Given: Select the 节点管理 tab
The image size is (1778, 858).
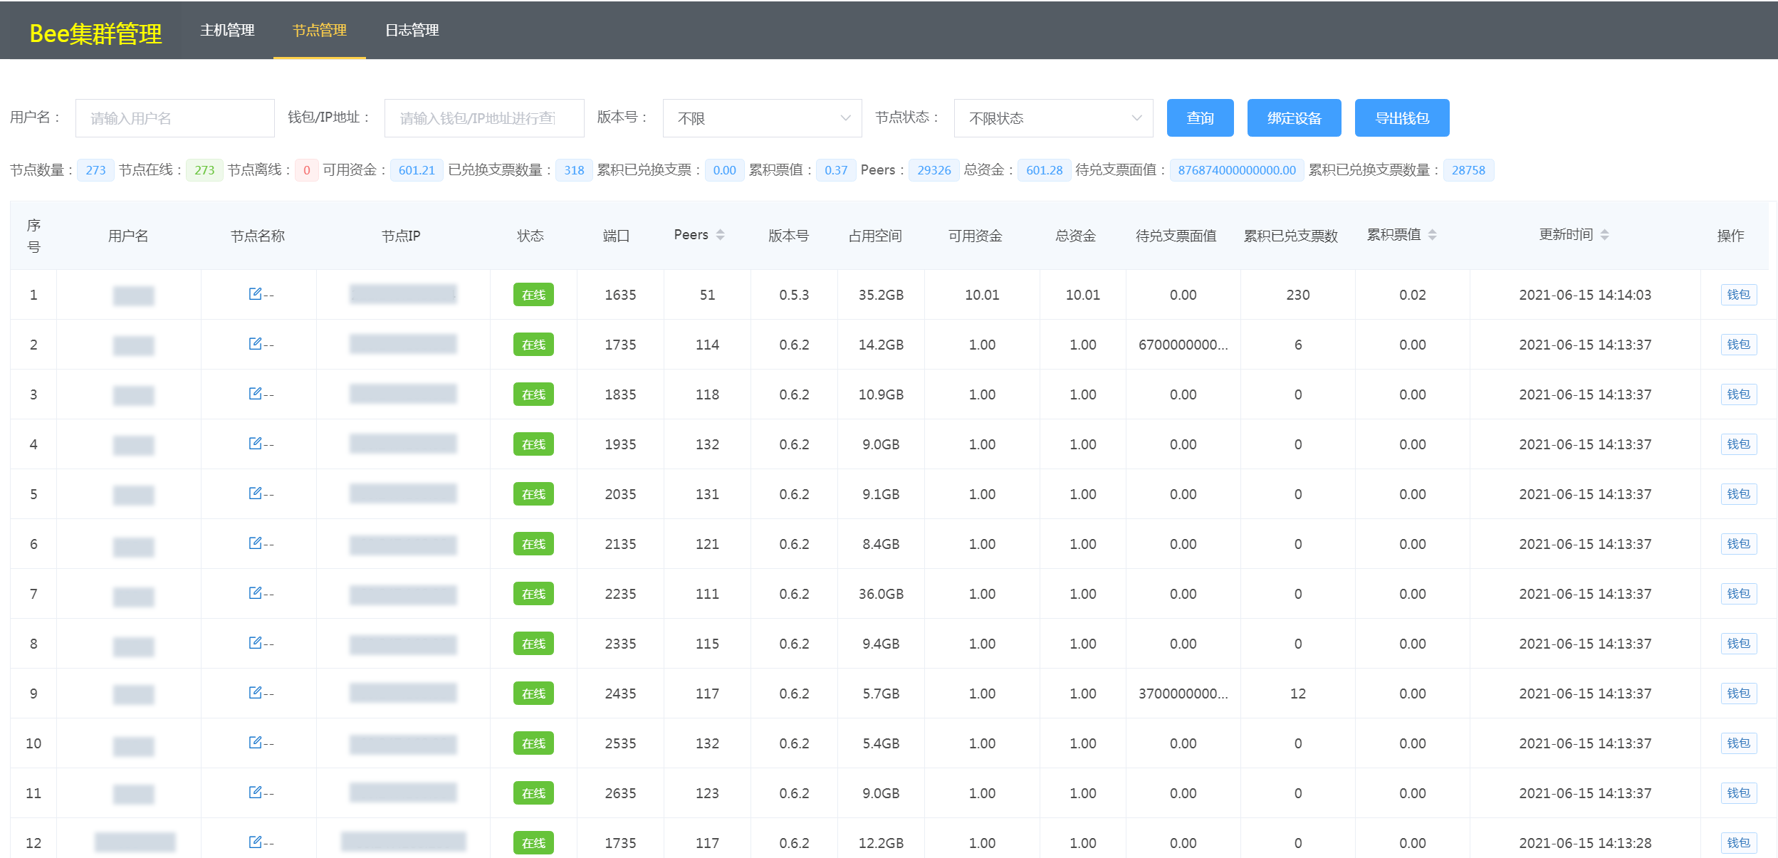Looking at the screenshot, I should (319, 31).
